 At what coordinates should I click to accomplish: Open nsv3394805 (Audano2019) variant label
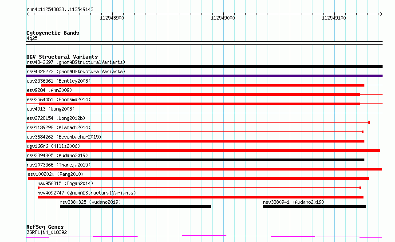pyautogui.click(x=57, y=155)
